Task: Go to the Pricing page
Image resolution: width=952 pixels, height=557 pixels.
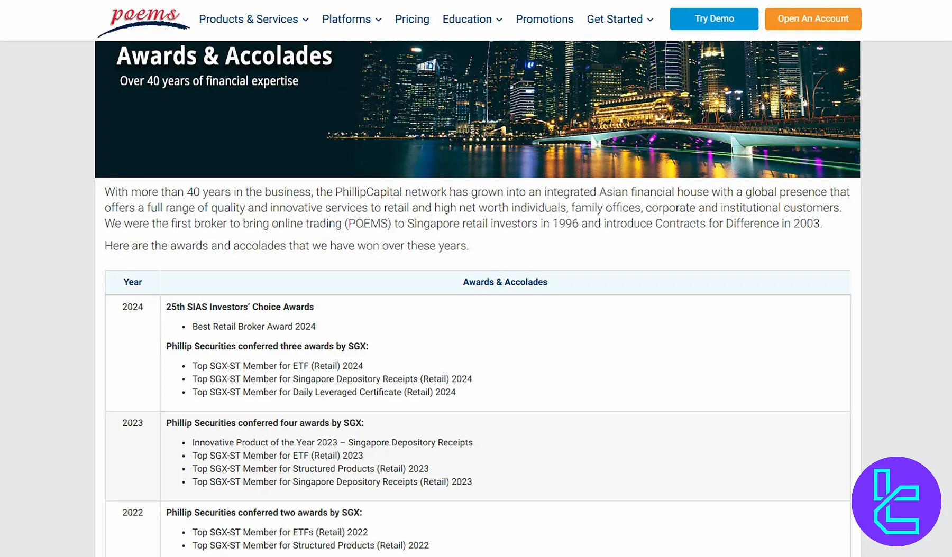Action: 412,19
